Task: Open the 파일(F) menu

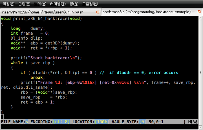Action: tap(8, 4)
